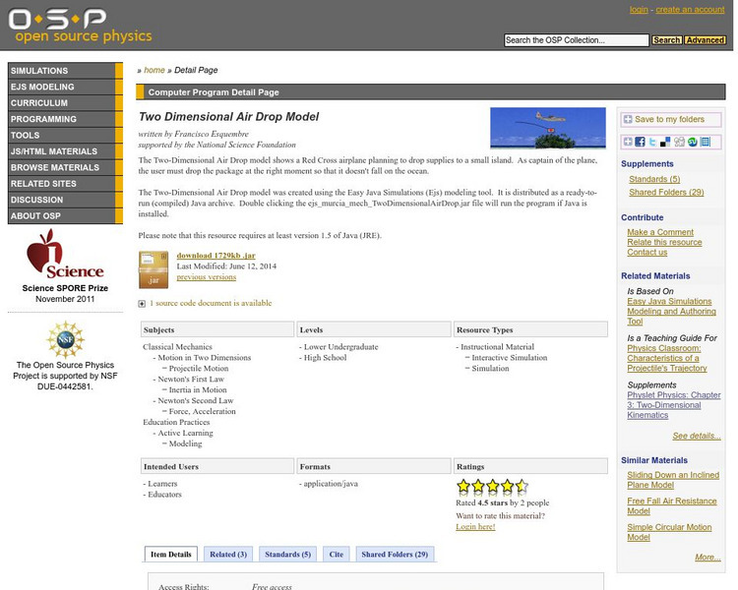Share the page on StumbleUpon
Viewport: 738px width, 590px height.
point(692,142)
